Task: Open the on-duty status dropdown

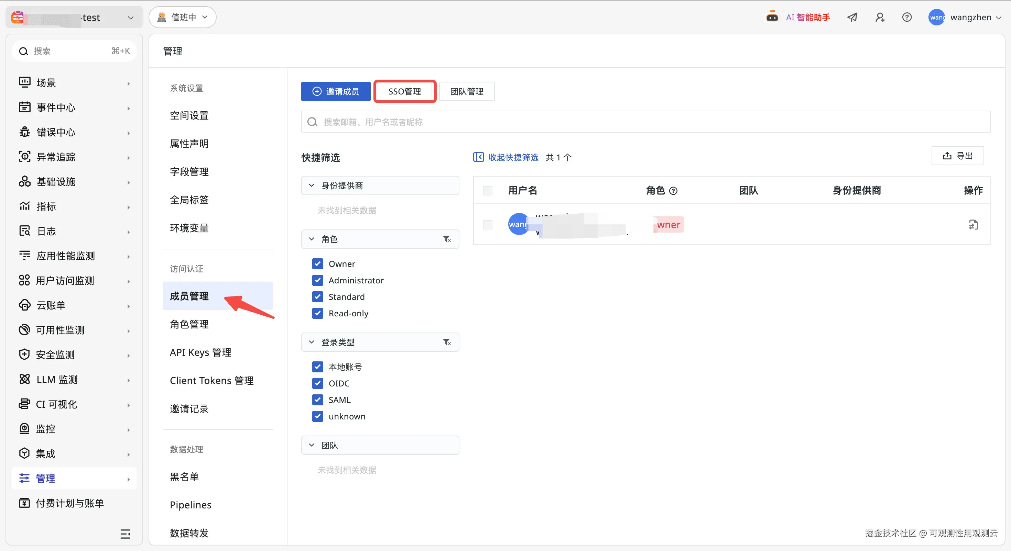Action: (183, 17)
